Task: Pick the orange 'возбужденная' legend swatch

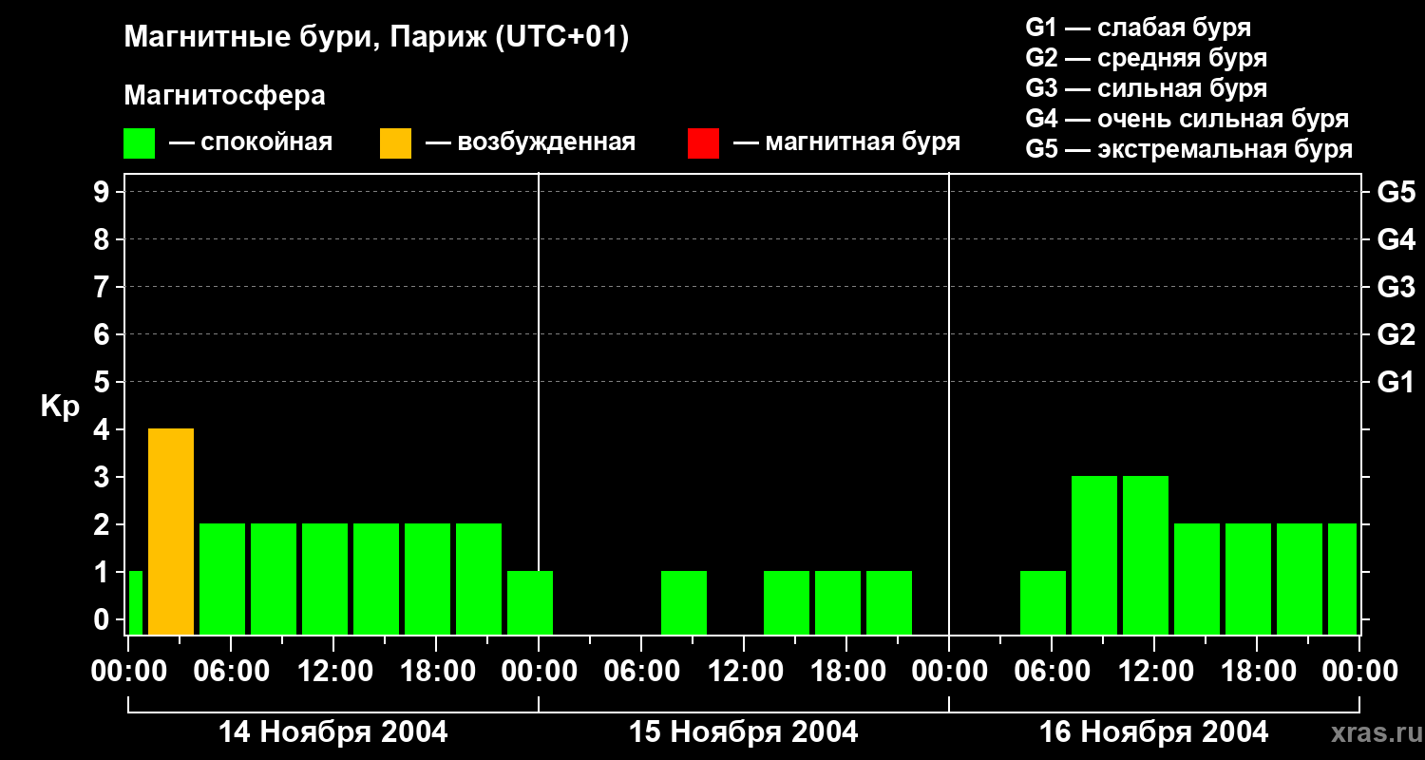Action: point(395,143)
